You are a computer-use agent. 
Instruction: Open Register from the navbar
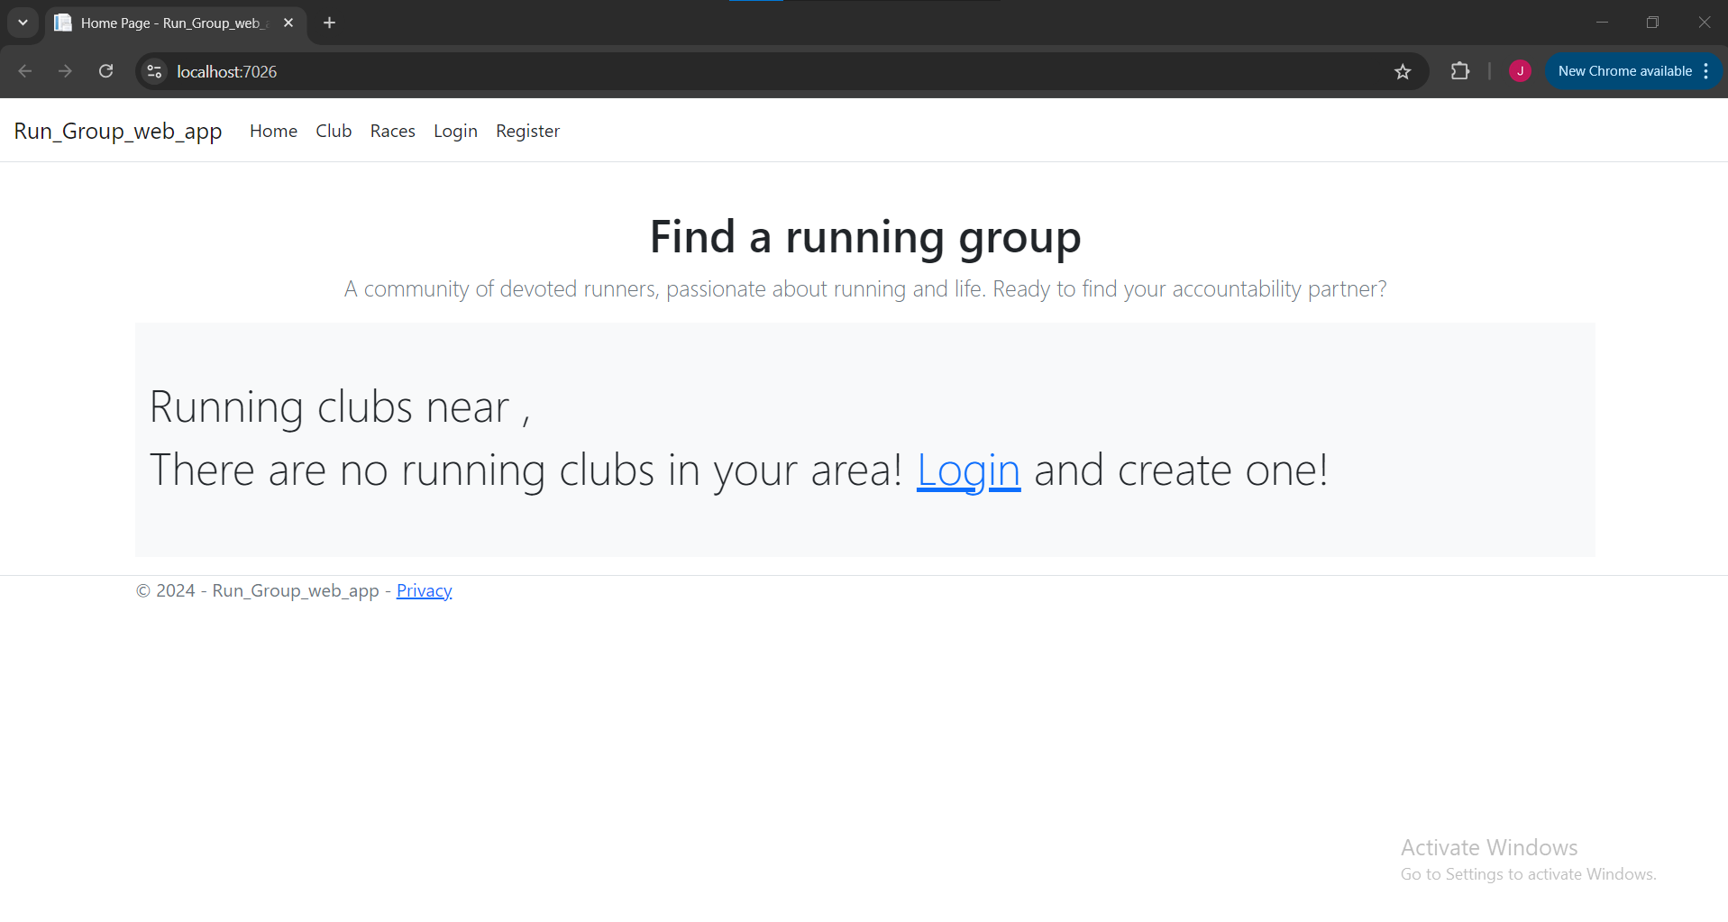pyautogui.click(x=527, y=131)
